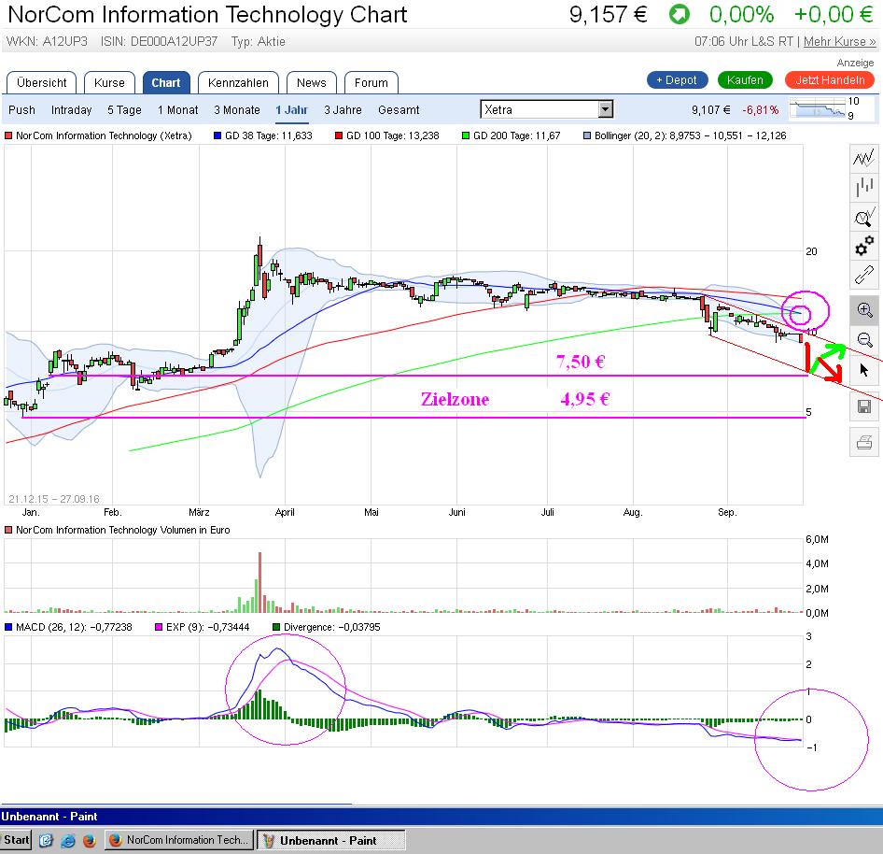The height and width of the screenshot is (854, 883).
Task: Select the bar chart type icon
Action: tap(863, 187)
